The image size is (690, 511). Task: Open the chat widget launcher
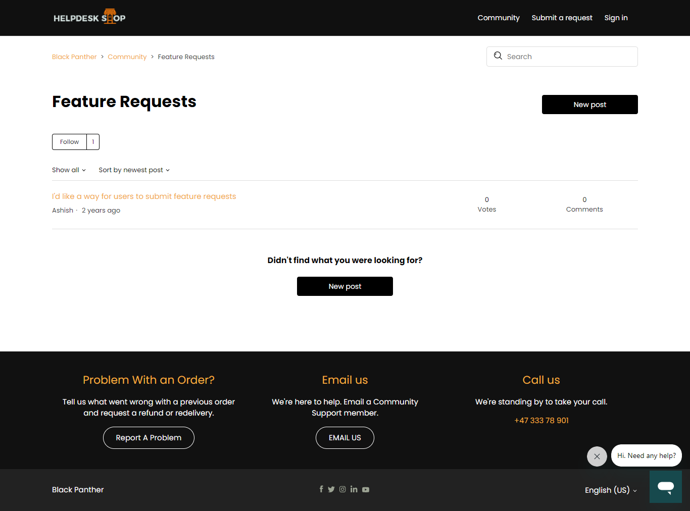[x=665, y=487]
